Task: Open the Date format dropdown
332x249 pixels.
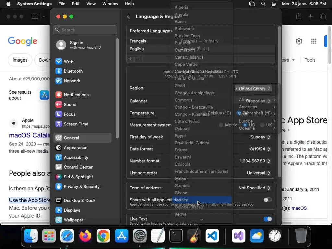Action: 260,149
